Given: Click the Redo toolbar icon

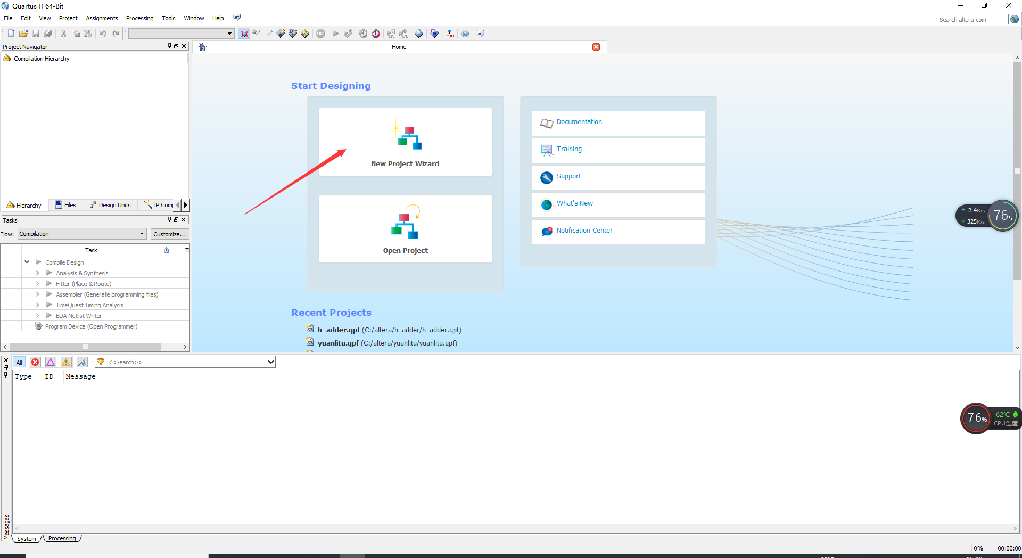Looking at the screenshot, I should [x=116, y=34].
